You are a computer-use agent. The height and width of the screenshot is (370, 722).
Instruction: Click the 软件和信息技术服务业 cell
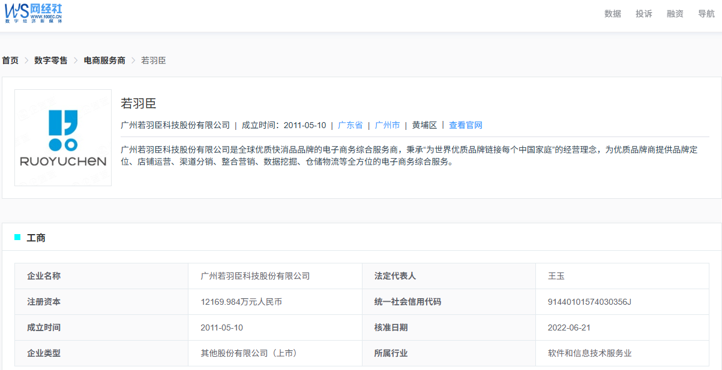(622, 353)
